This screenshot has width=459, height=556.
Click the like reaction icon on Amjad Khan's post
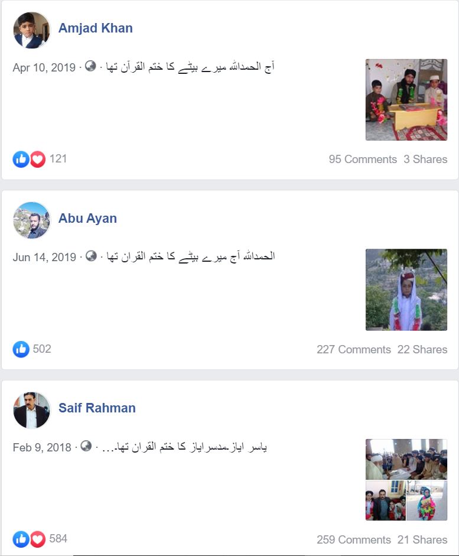click(x=21, y=159)
